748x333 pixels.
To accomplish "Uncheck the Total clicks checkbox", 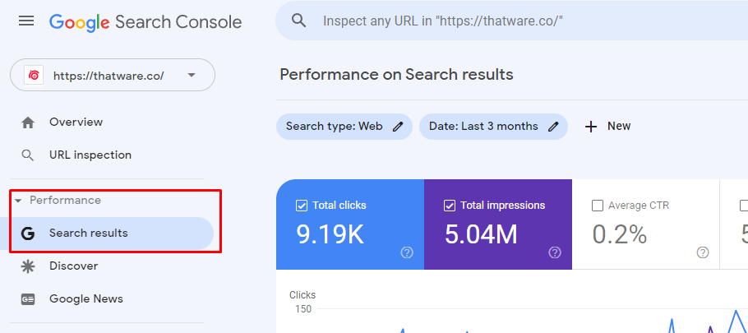I will point(301,206).
